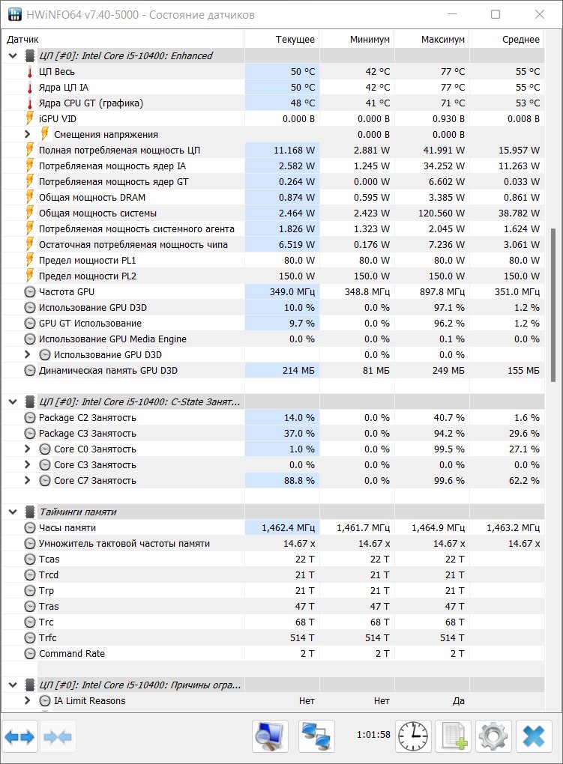Collapse the Причины огра... CPU group
563x764 pixels.
(13, 685)
